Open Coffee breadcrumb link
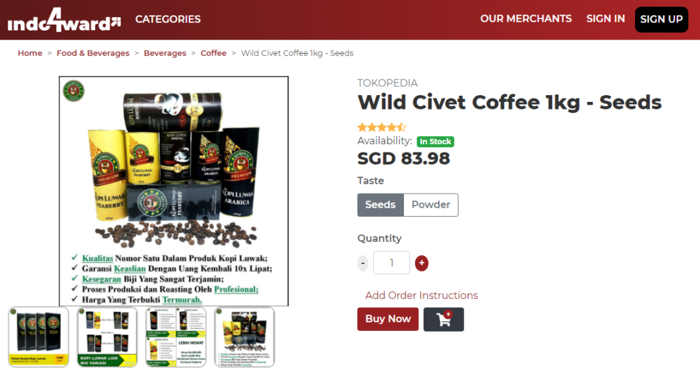This screenshot has height=383, width=700. point(213,53)
